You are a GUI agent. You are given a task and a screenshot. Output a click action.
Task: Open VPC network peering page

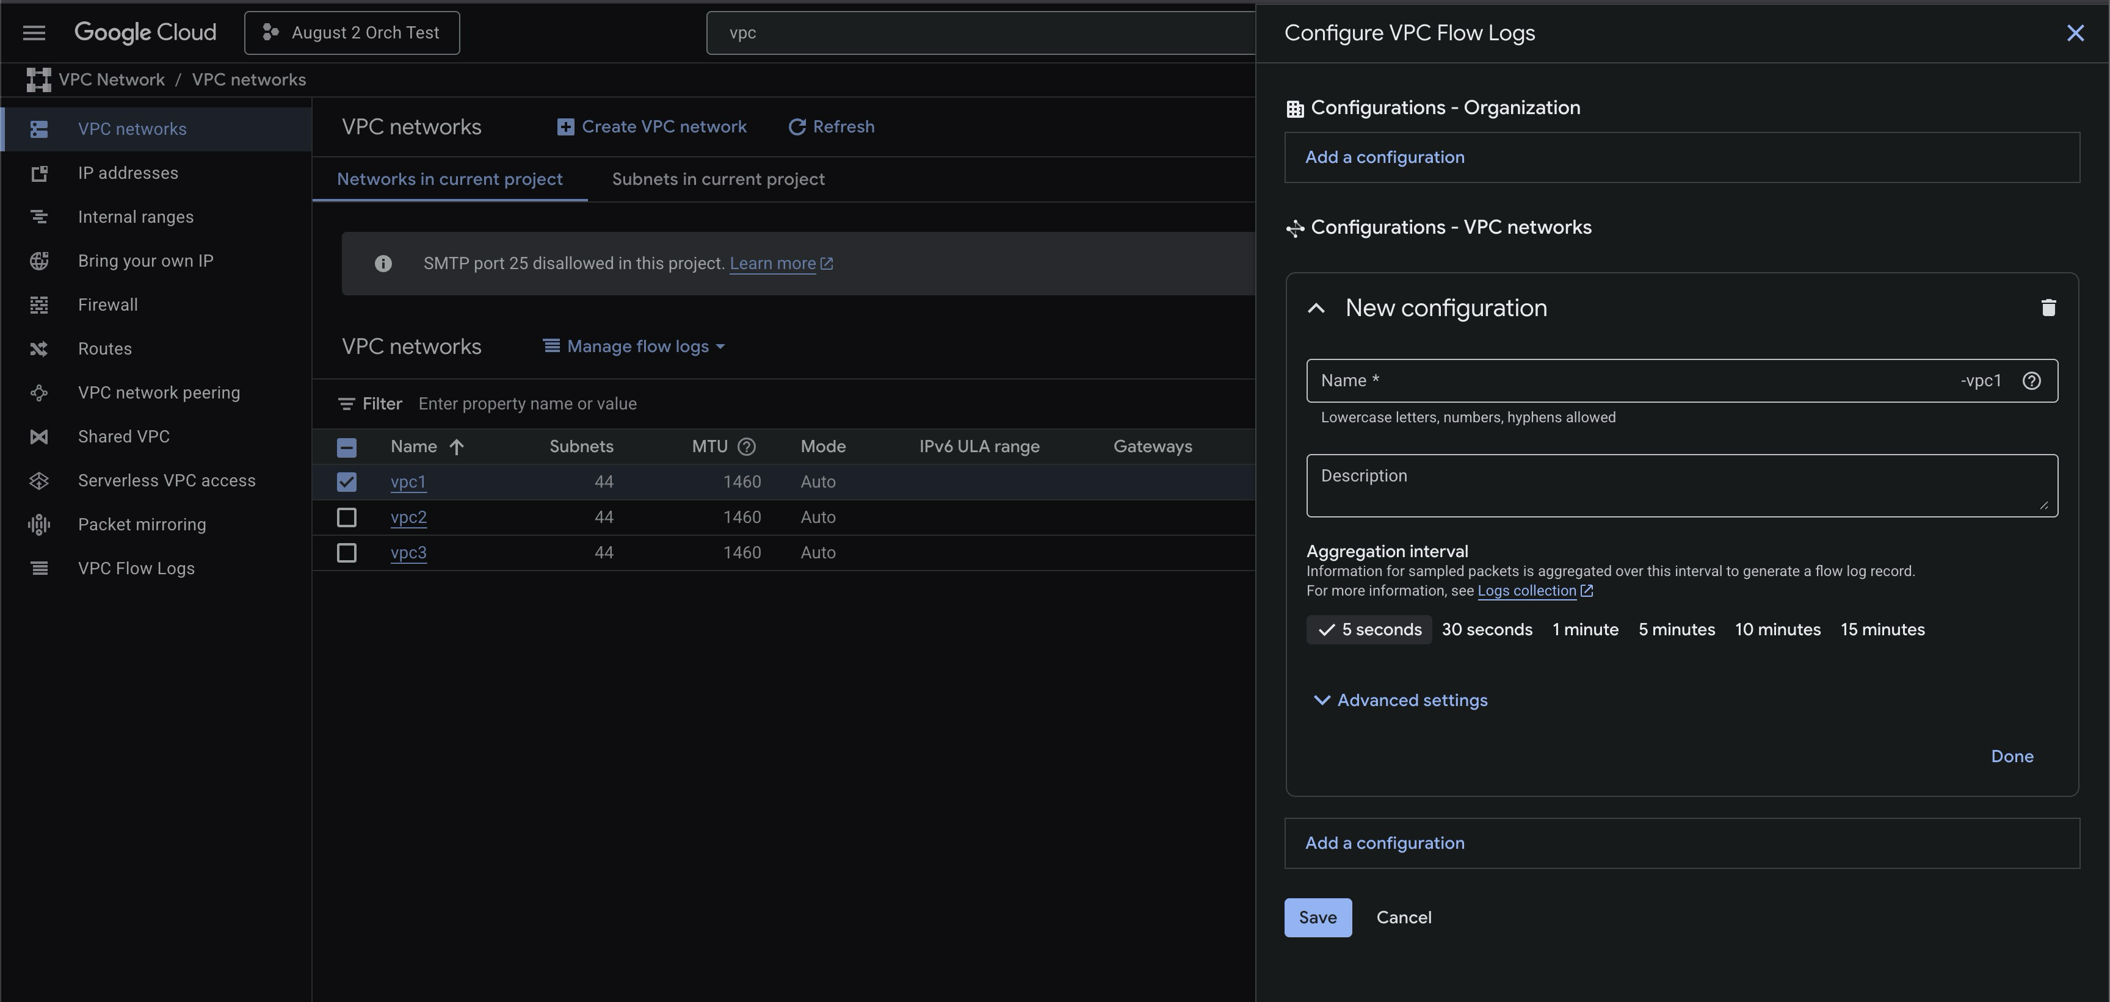[159, 393]
